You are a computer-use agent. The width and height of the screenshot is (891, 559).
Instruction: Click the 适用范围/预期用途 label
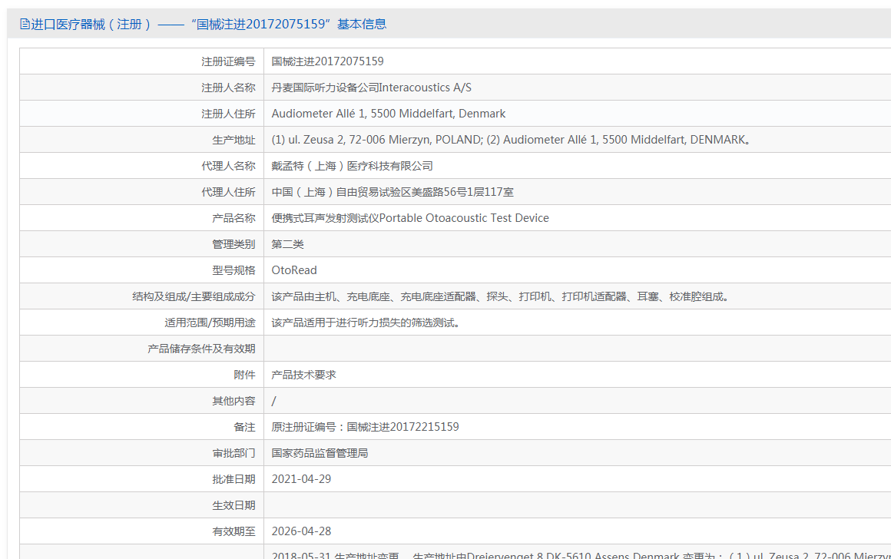pyautogui.click(x=210, y=322)
